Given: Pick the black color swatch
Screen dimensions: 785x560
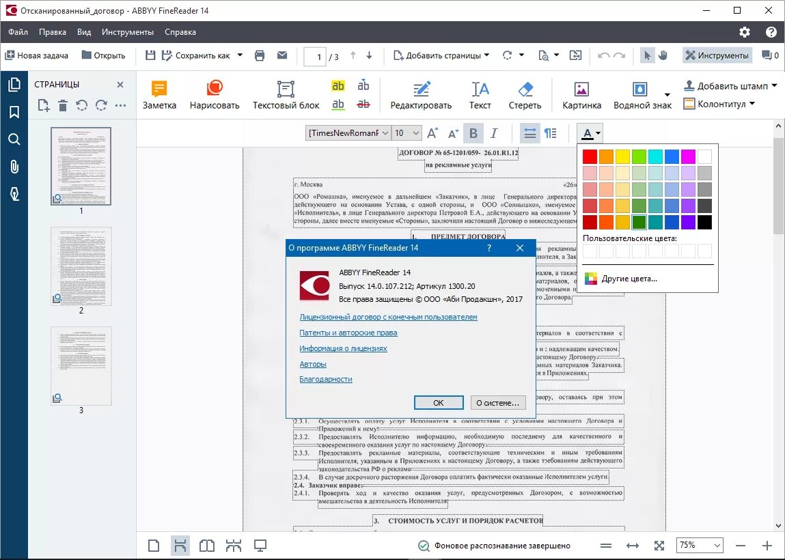Looking at the screenshot, I should 704,222.
